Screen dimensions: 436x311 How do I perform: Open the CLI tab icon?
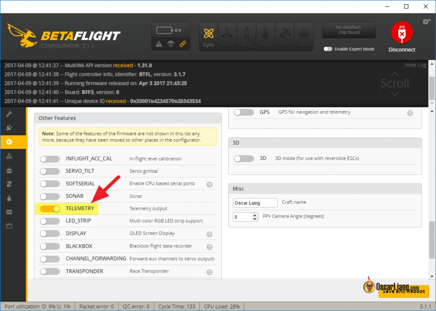coord(9,226)
